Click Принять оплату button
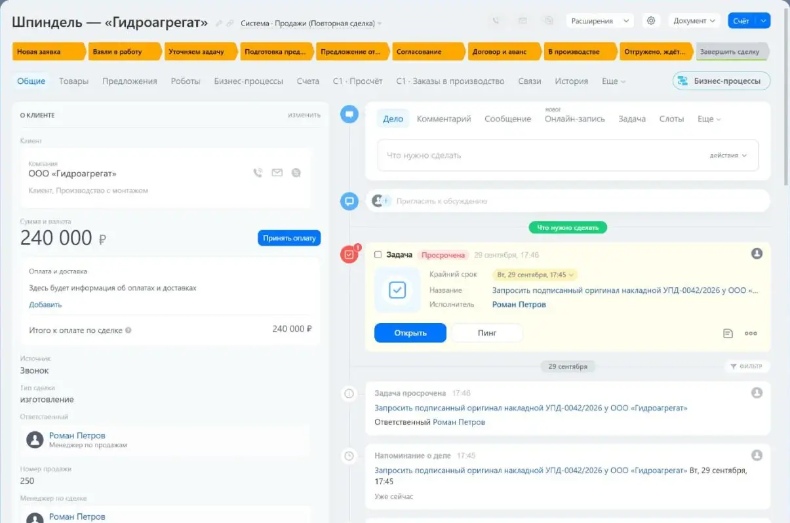 289,238
